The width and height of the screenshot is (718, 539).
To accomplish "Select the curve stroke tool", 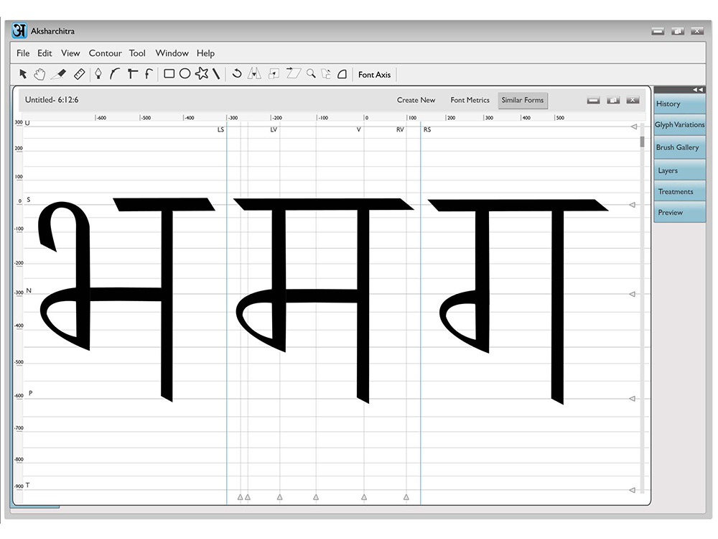I will pos(114,74).
